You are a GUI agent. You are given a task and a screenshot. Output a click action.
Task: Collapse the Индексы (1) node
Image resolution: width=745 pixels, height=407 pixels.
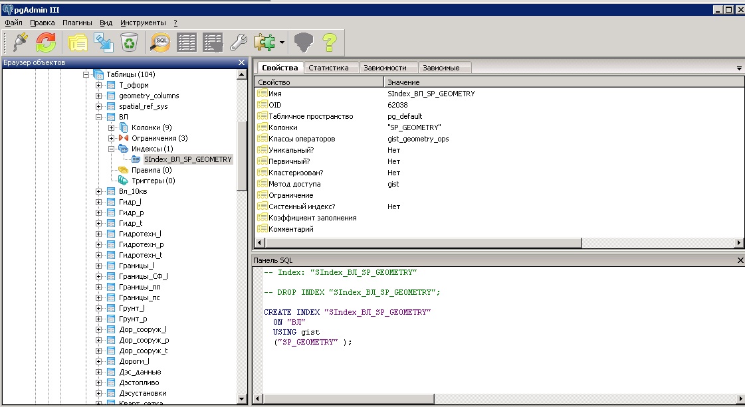111,149
